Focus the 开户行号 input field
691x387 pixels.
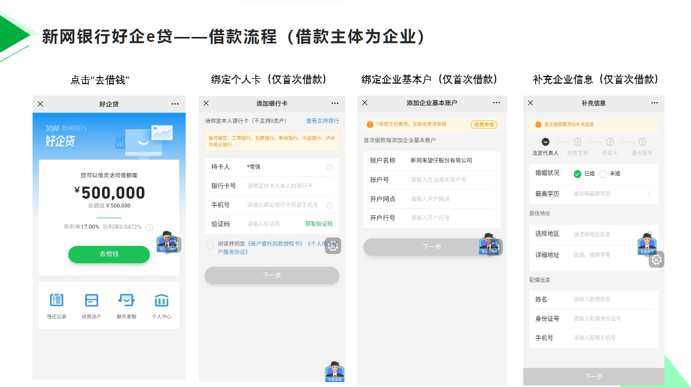coord(432,218)
